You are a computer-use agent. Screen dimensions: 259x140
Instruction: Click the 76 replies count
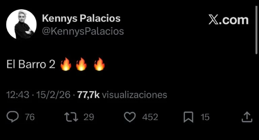(x=30, y=117)
